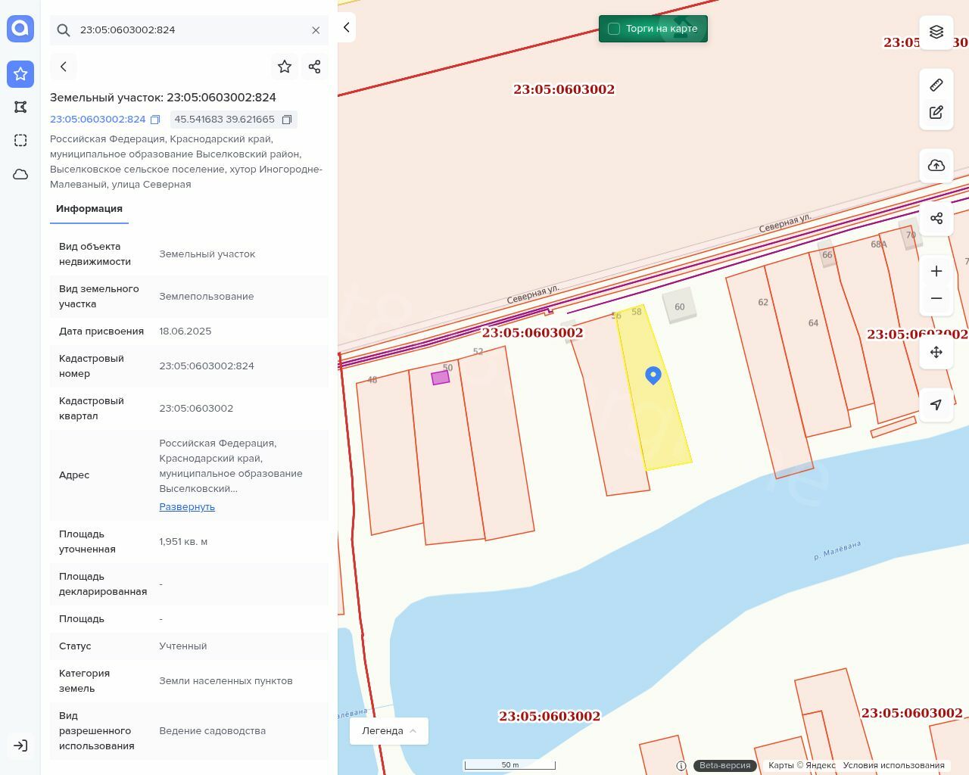Viewport: 969px width, 775px height.
Task: Clear the search field text
Action: [316, 30]
